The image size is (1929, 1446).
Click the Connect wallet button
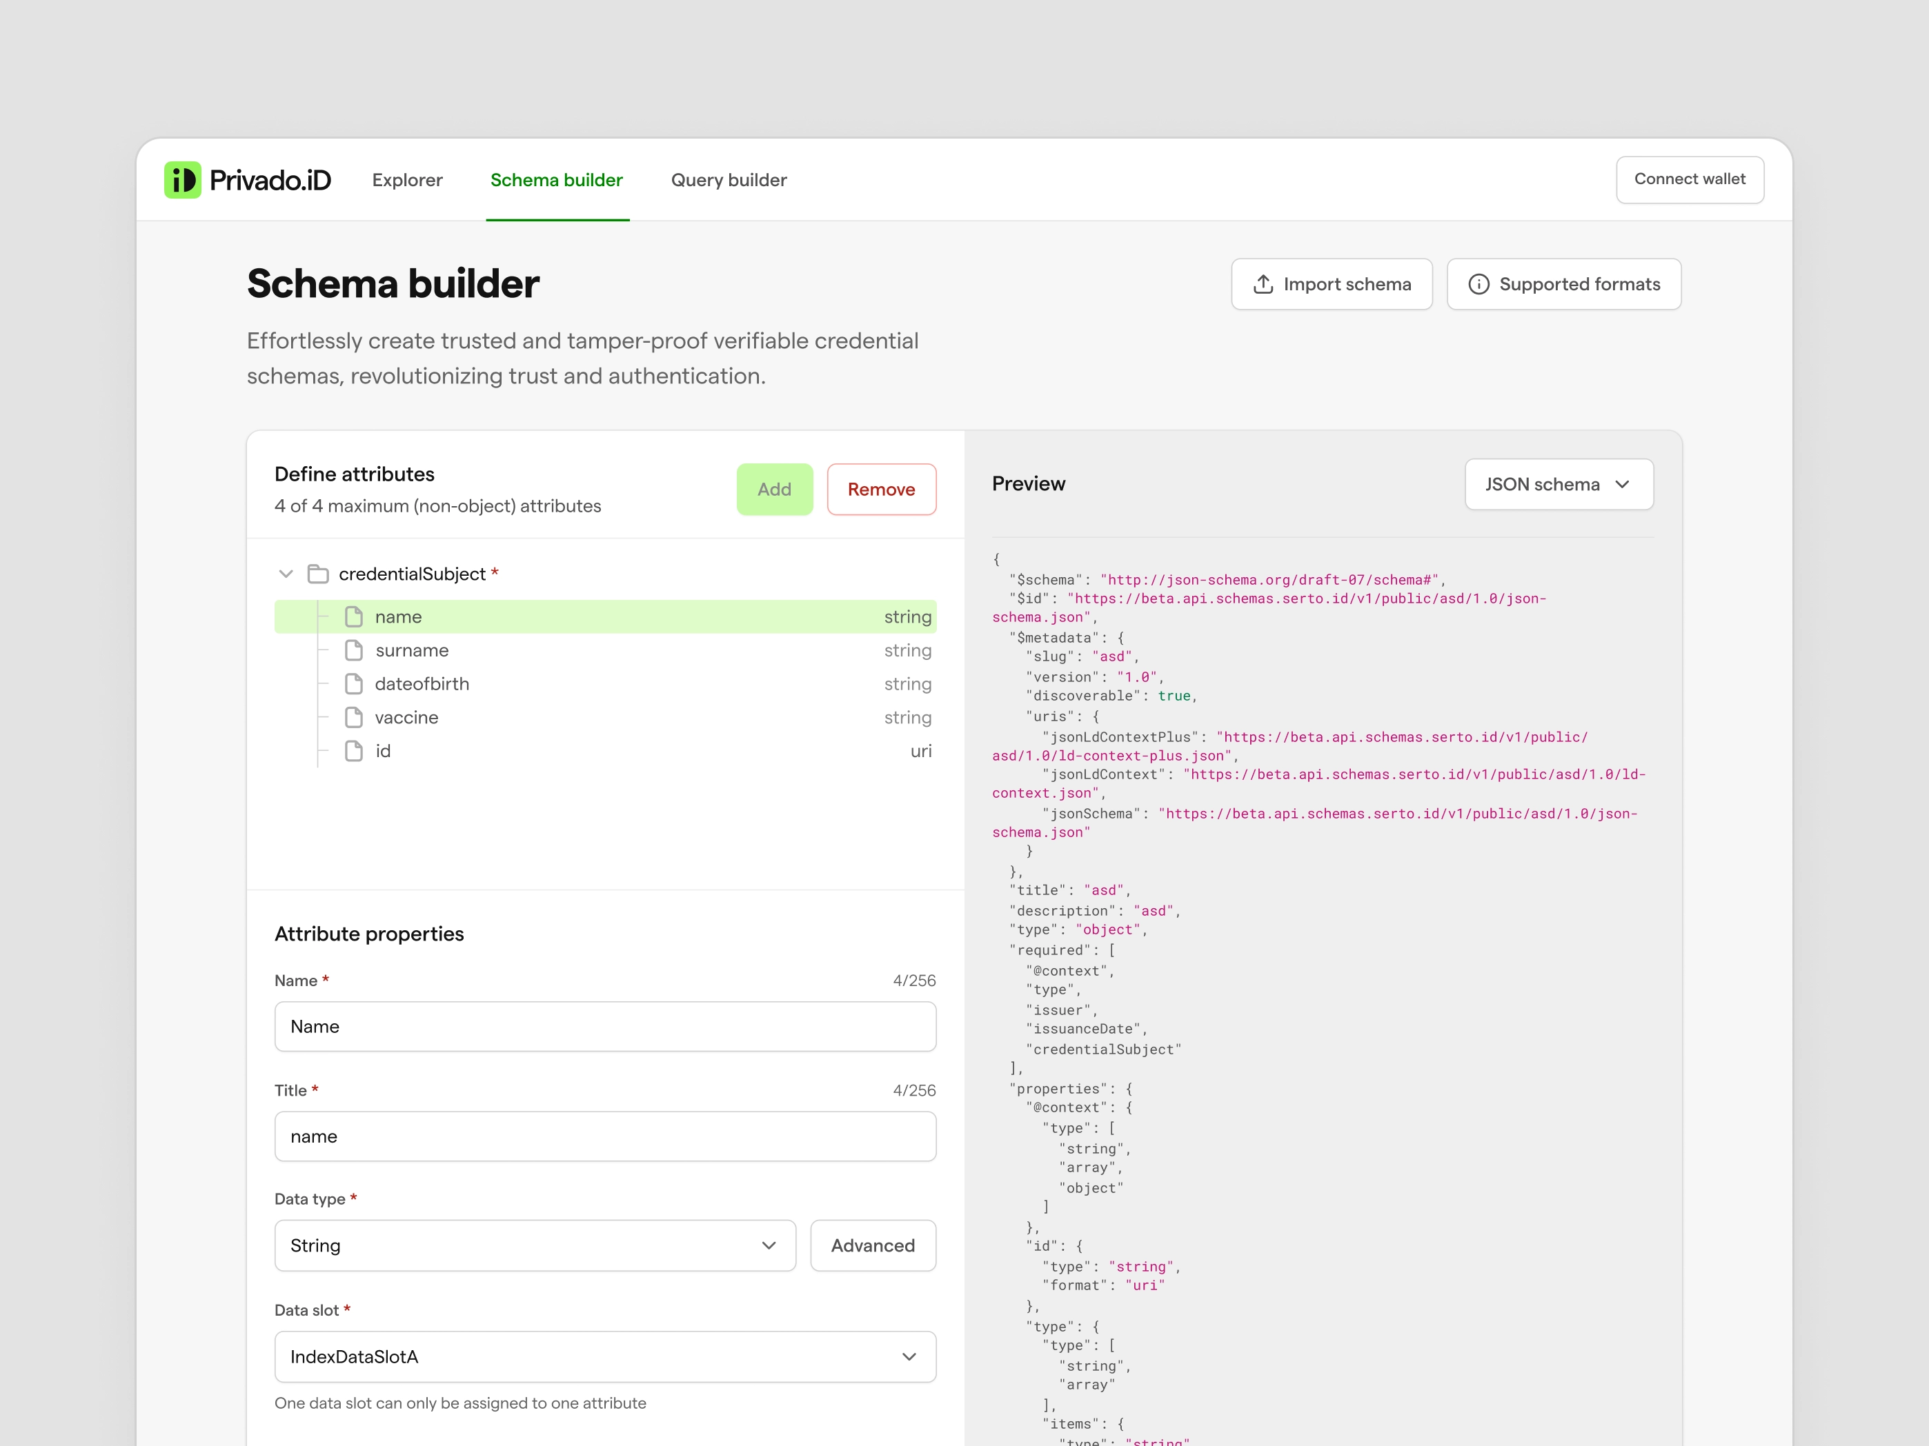coord(1689,179)
